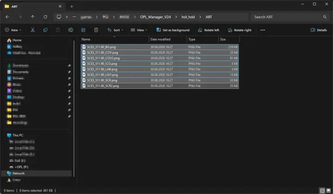Viewport: 333px width, 194px height.
Task: Click Set as background button
Action: click(x=173, y=30)
